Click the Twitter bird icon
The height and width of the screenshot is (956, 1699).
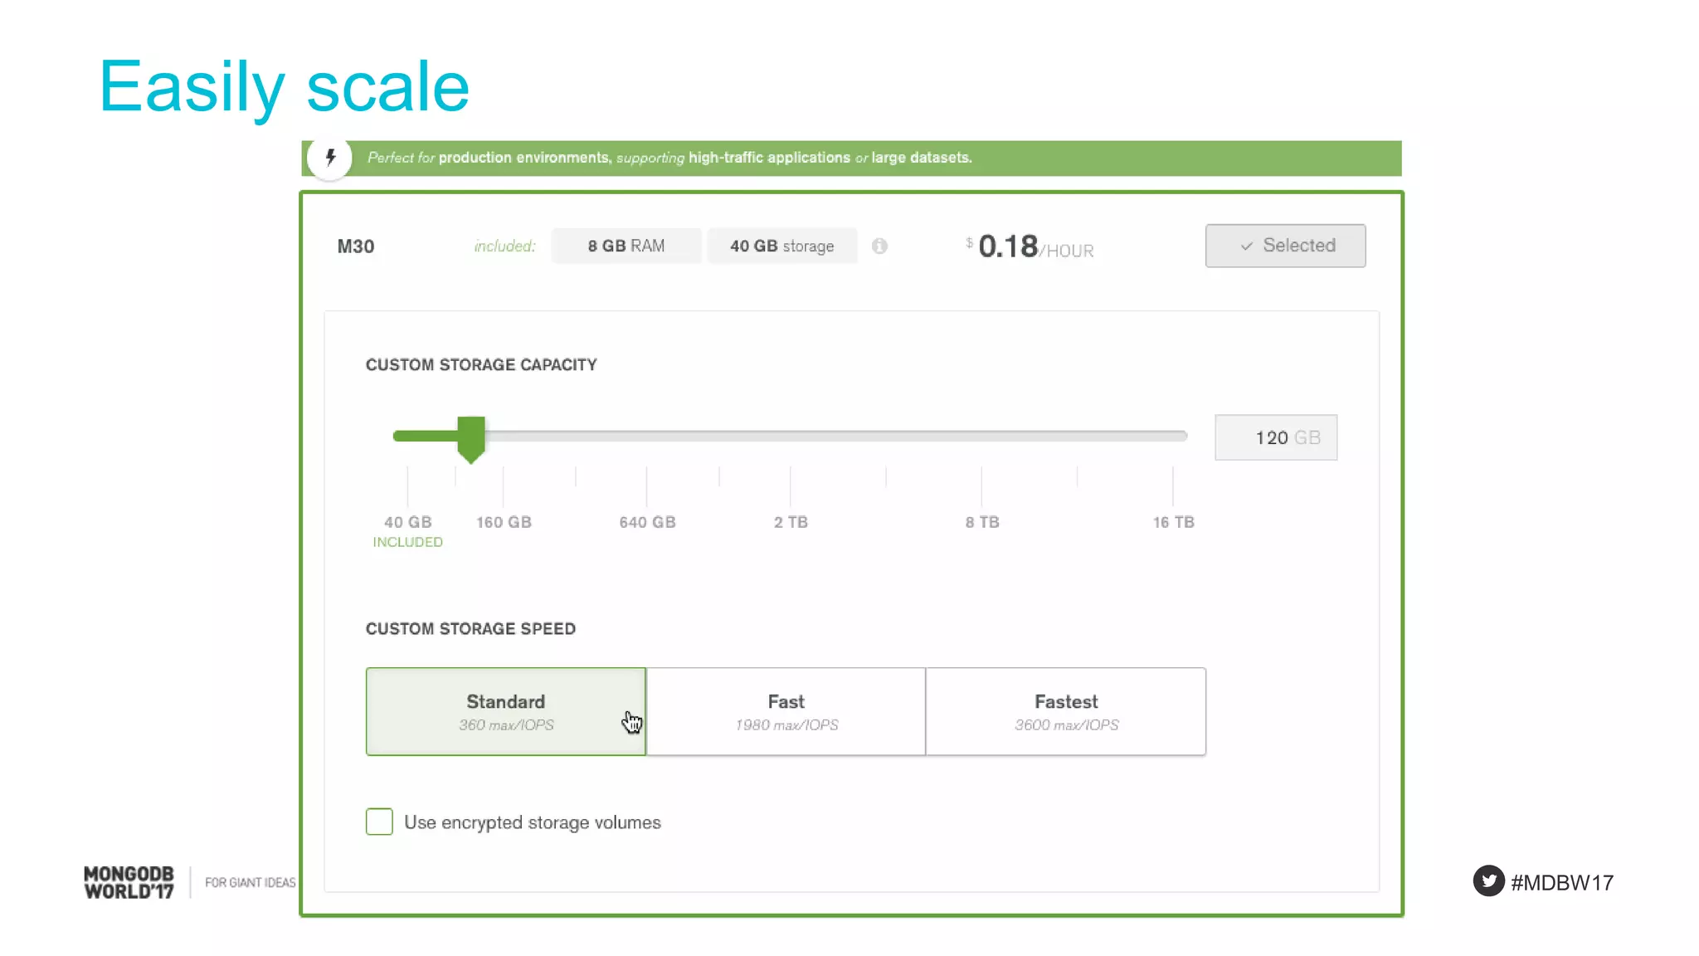[1488, 881]
